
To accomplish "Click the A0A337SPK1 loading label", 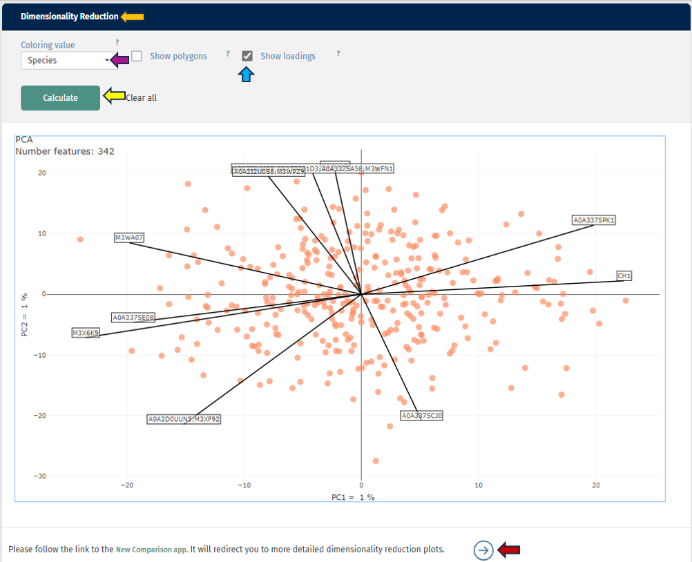I will pos(593,220).
